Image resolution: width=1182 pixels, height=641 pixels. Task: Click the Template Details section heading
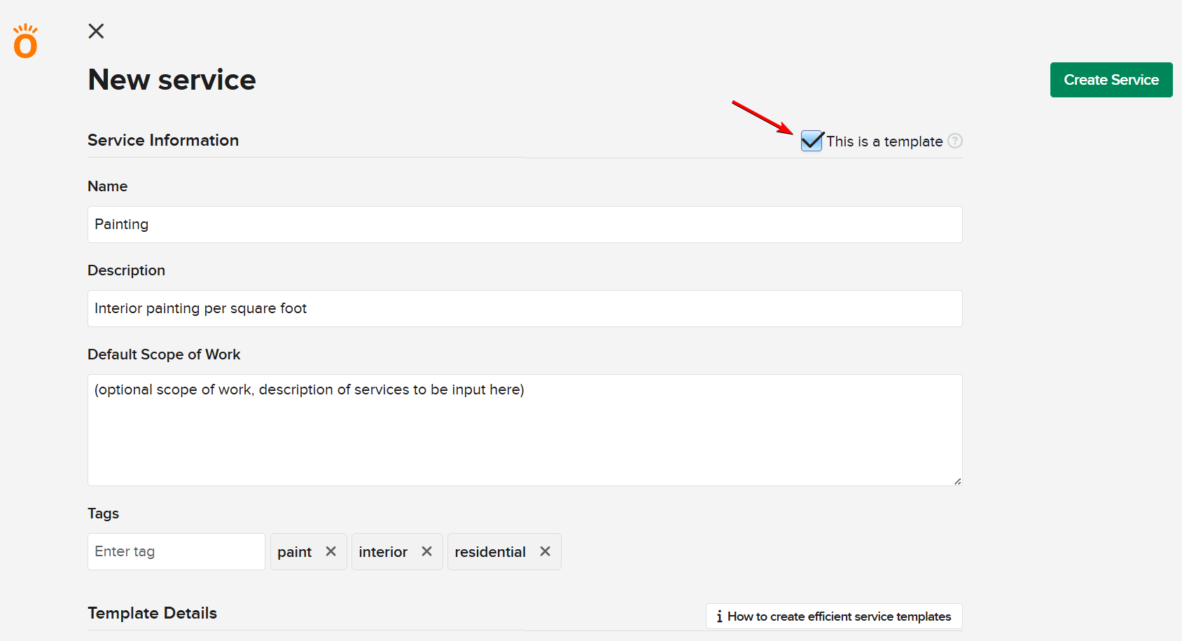(152, 613)
